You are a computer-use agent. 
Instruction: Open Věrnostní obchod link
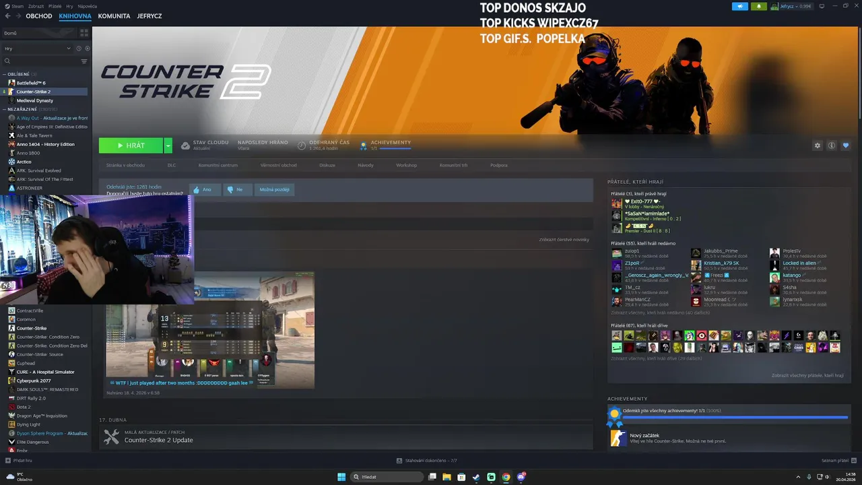point(279,165)
